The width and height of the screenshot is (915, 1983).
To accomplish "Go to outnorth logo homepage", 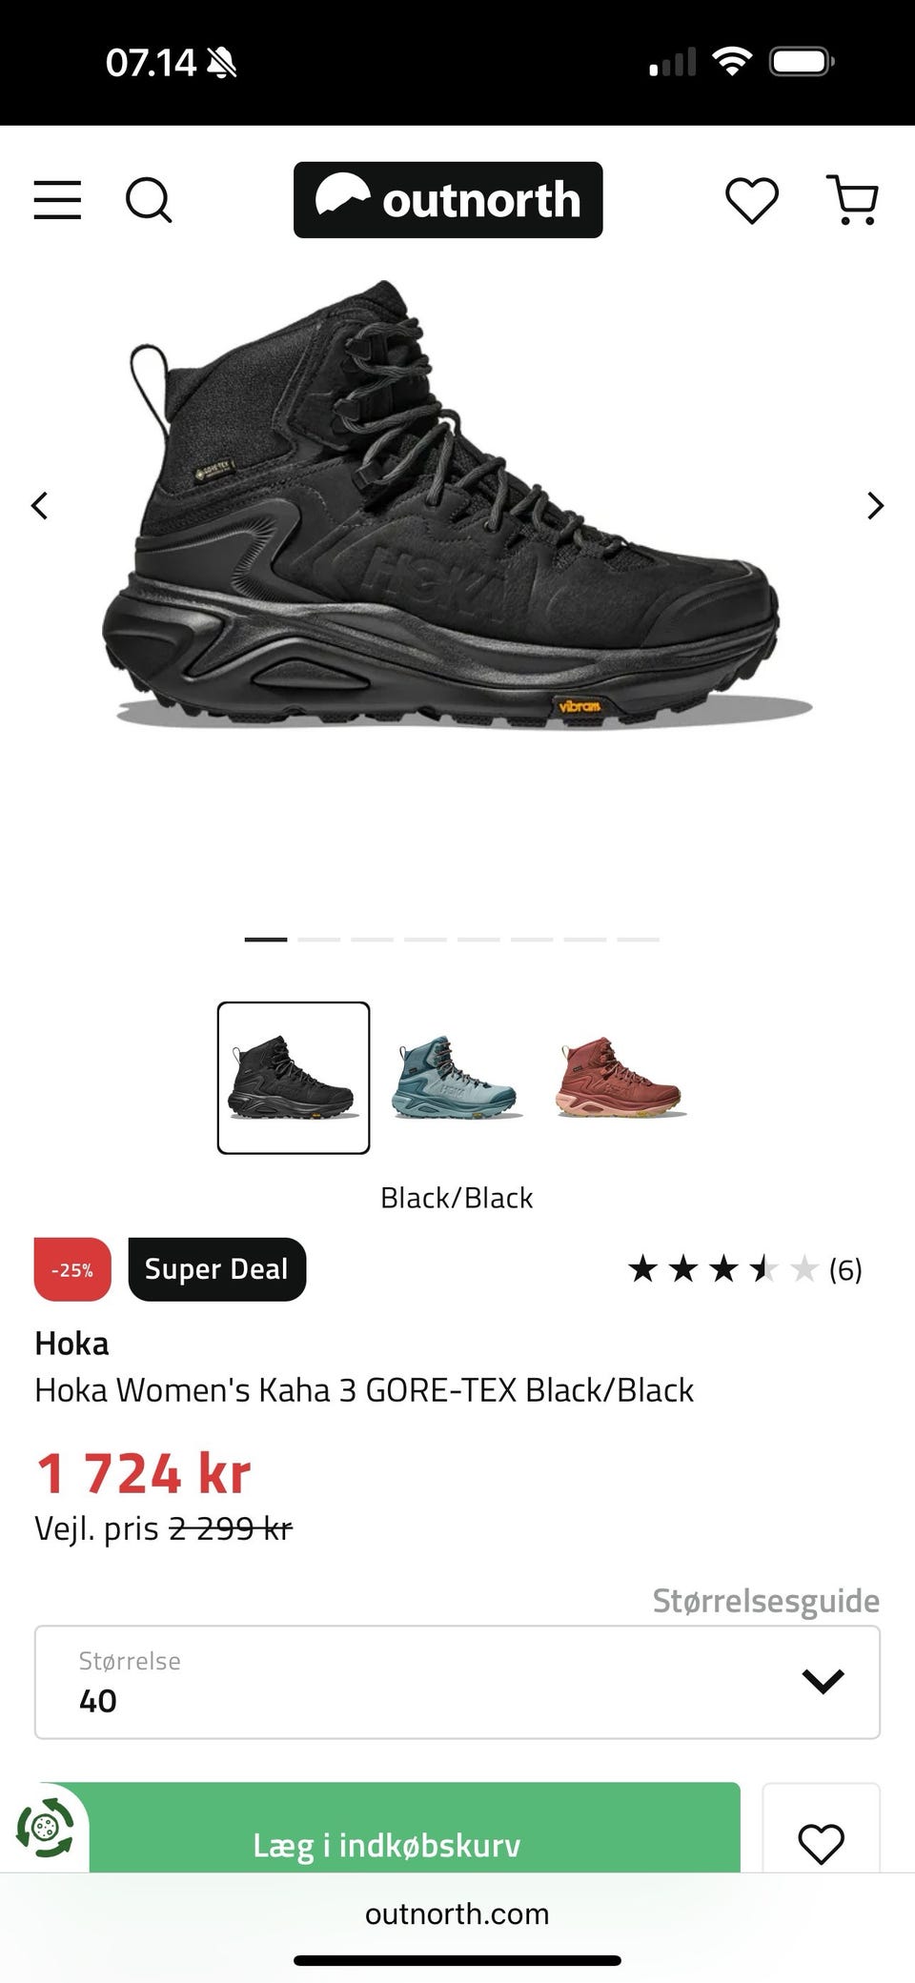I will [448, 200].
